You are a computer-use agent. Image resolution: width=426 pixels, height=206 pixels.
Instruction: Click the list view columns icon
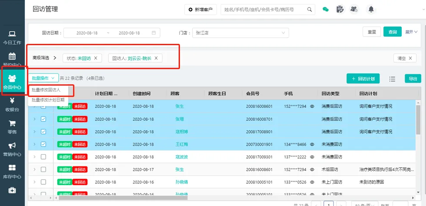392,79
